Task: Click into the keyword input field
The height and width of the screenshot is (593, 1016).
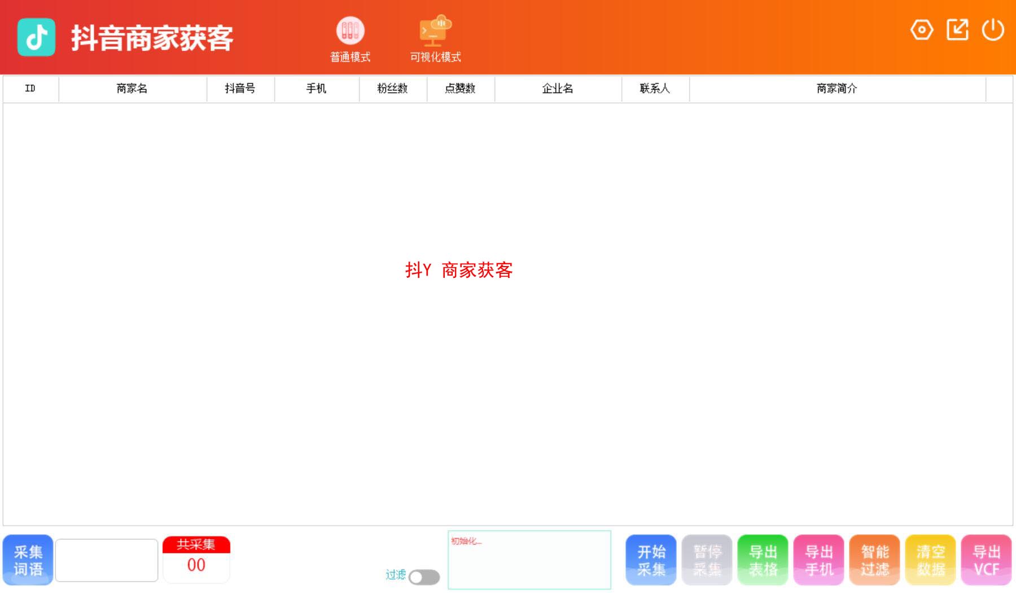Action: 107,560
